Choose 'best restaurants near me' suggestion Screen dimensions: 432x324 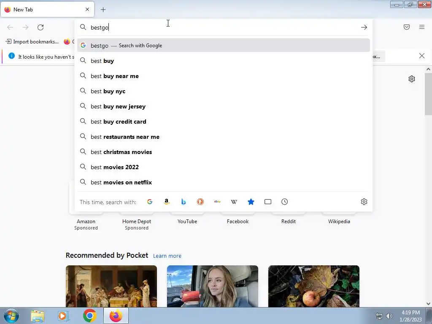(224, 137)
